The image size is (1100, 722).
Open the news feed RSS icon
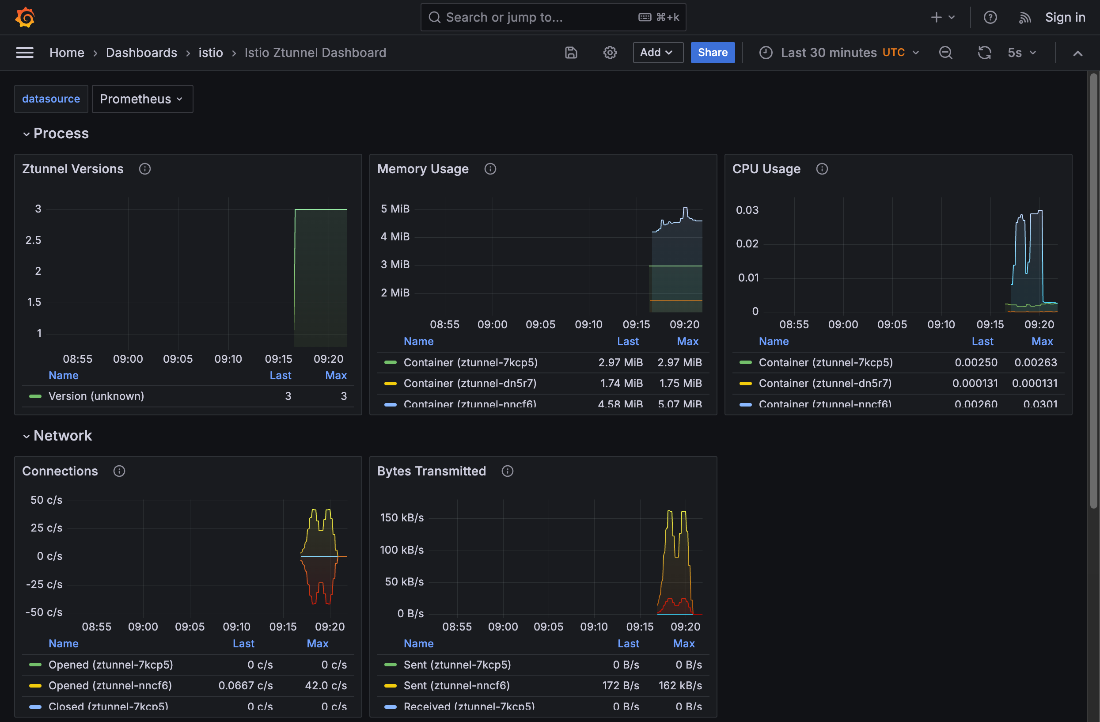[1024, 17]
